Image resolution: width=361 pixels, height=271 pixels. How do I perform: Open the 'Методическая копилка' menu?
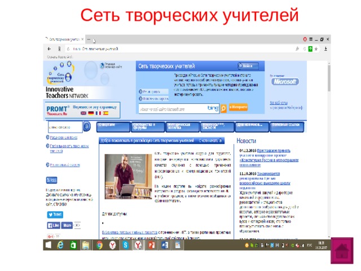coord(182,127)
